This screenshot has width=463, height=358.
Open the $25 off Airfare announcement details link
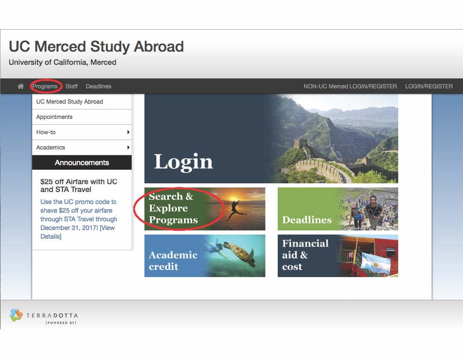[78, 219]
